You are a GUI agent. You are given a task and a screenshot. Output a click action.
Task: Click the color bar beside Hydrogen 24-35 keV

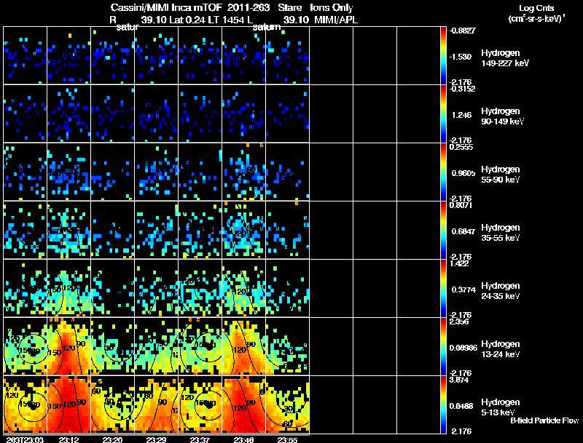(443, 288)
